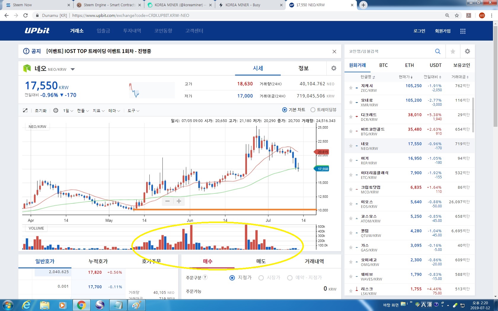Go back to previous page

tap(7, 15)
